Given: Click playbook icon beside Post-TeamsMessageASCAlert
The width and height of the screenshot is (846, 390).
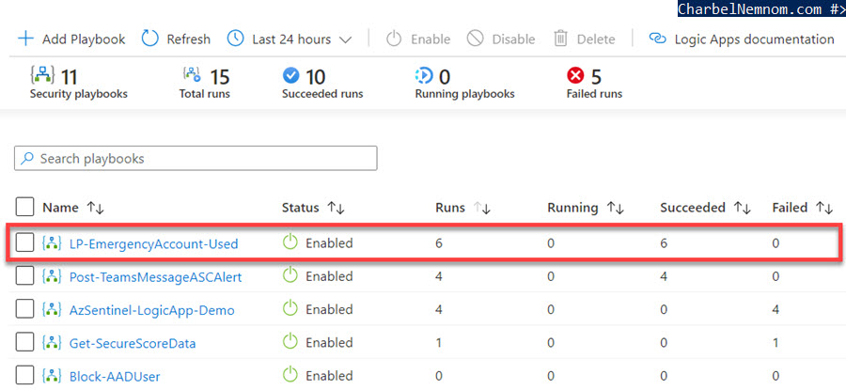Looking at the screenshot, I should [x=52, y=276].
